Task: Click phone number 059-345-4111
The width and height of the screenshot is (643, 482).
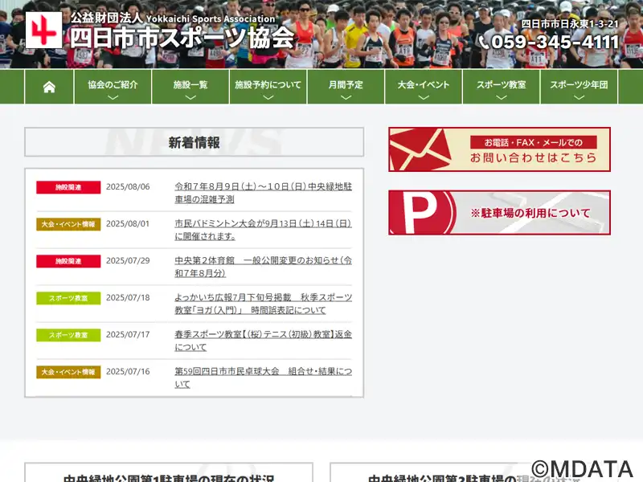Action: 555,42
